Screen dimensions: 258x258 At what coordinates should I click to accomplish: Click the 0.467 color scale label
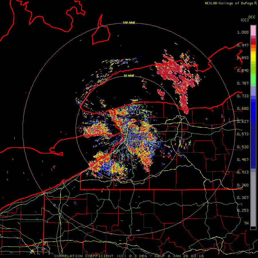[243, 160]
